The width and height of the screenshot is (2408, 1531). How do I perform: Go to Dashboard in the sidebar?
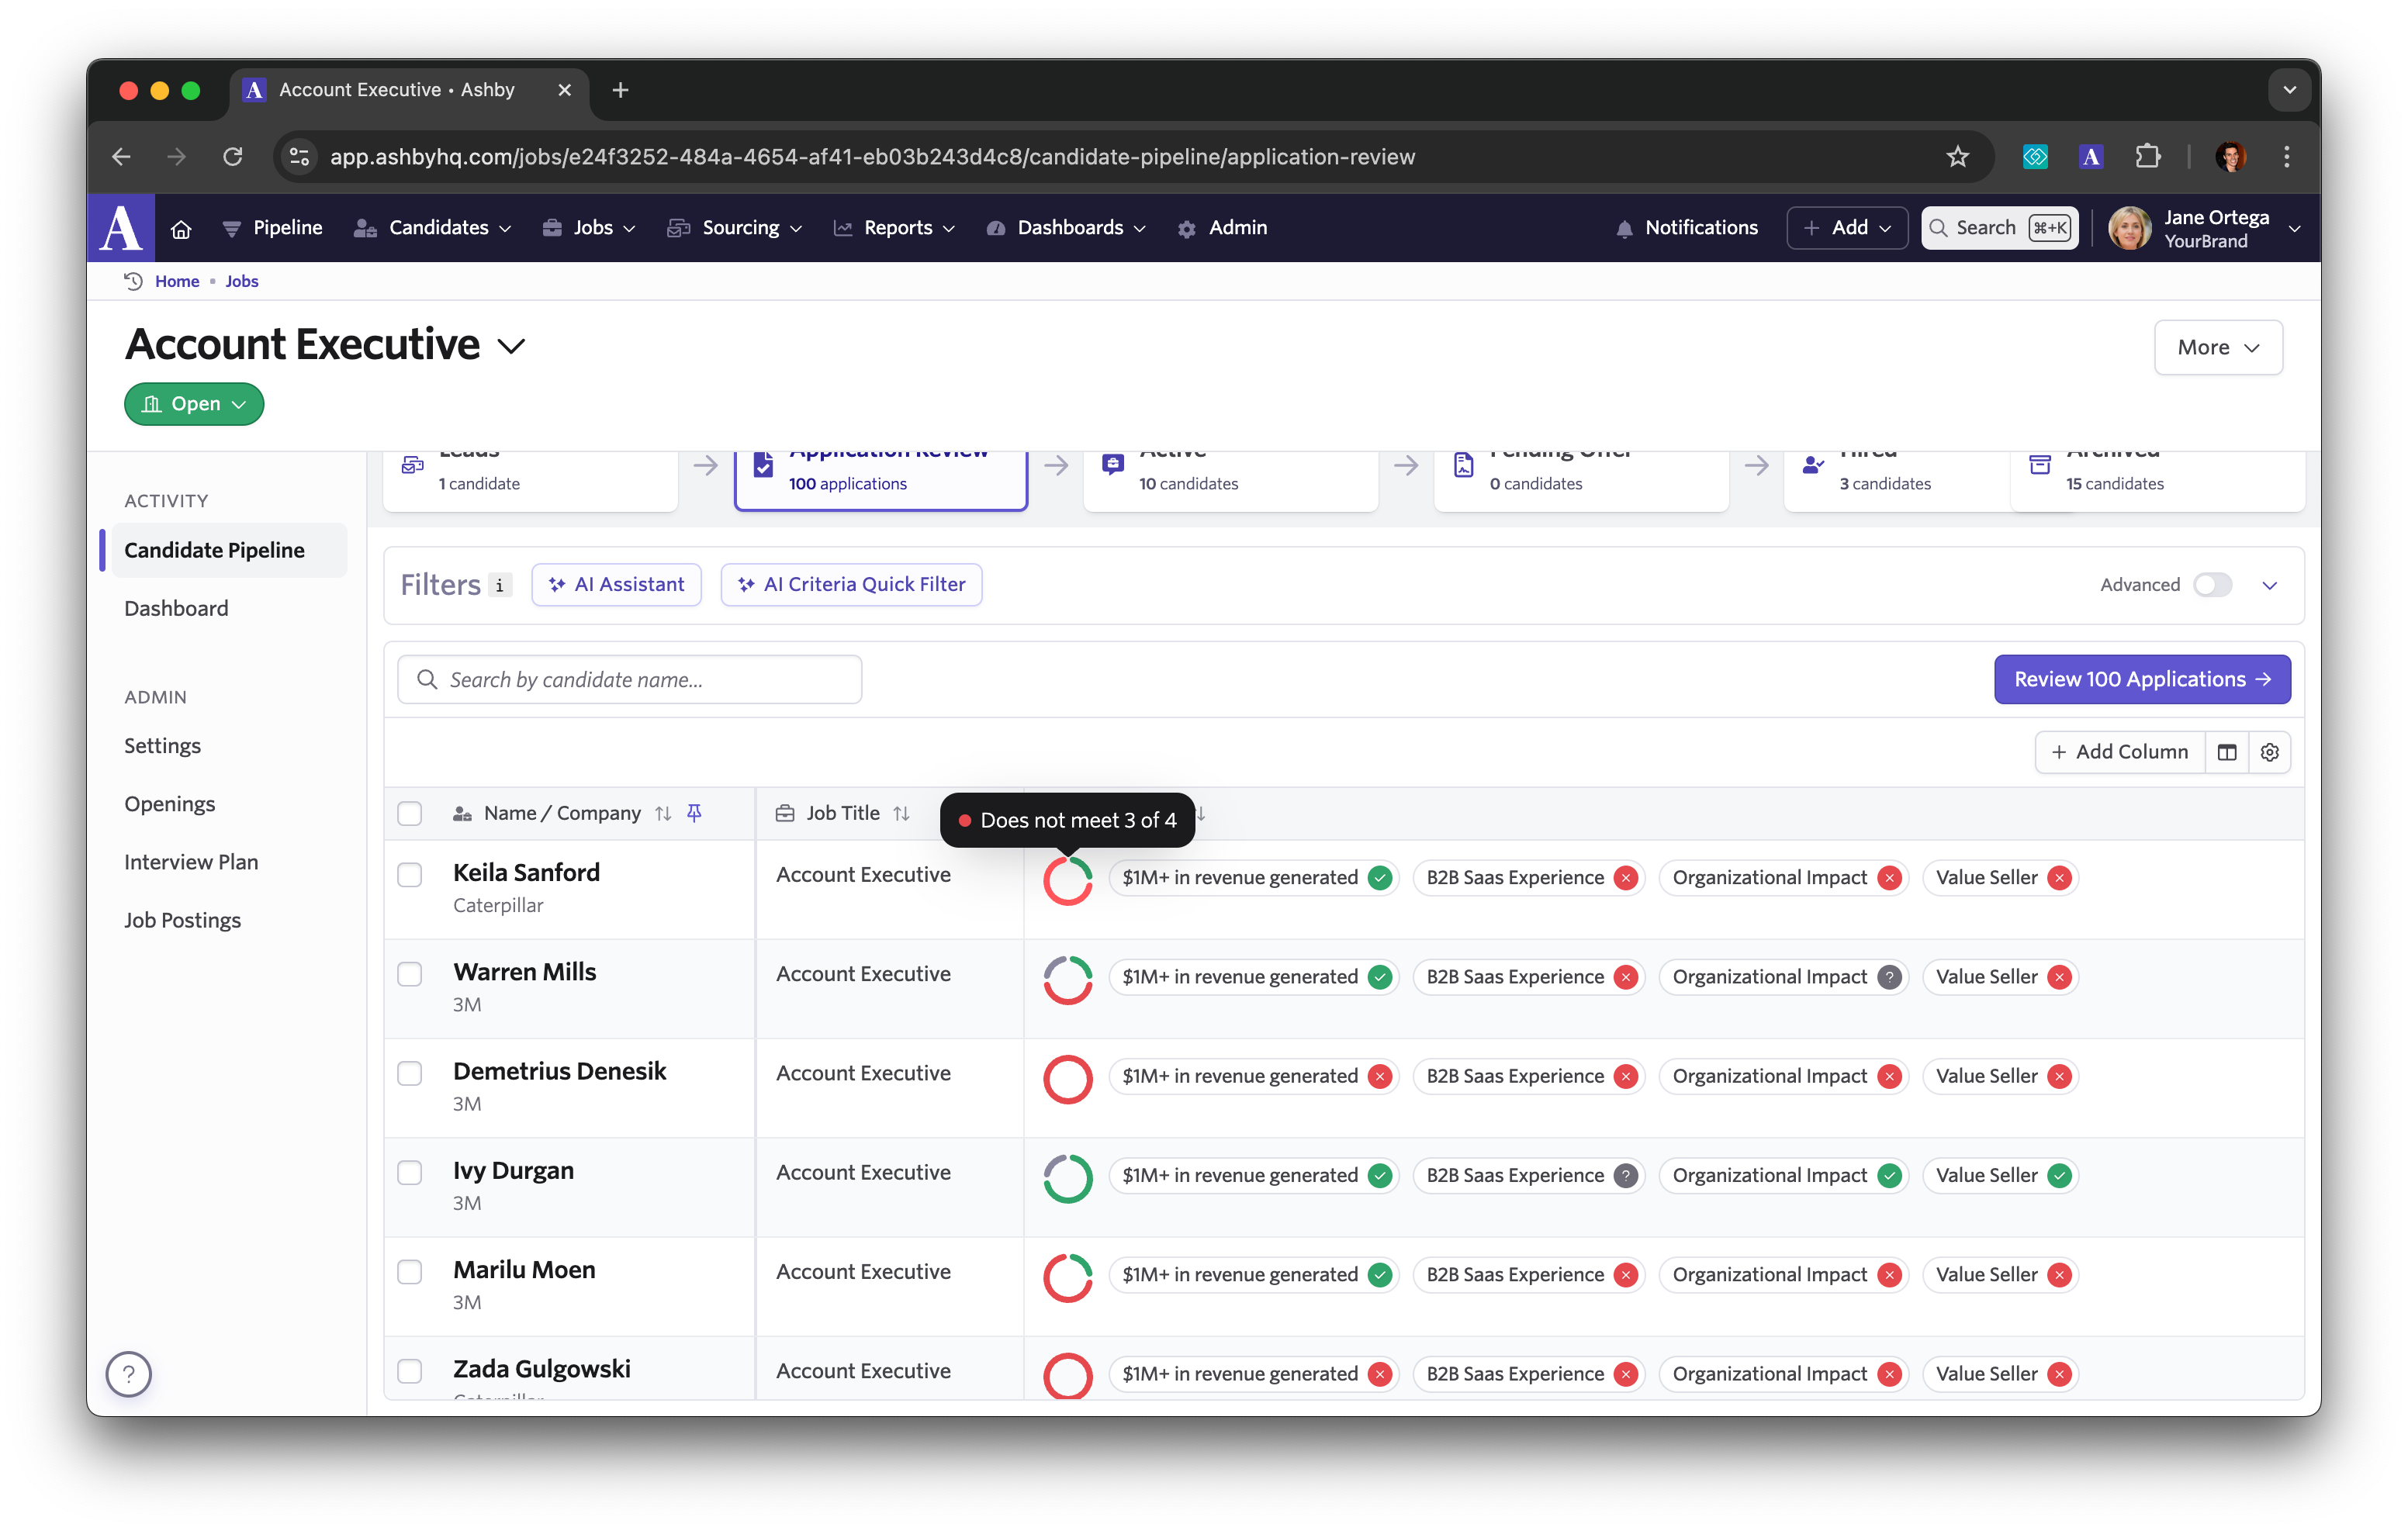click(176, 608)
